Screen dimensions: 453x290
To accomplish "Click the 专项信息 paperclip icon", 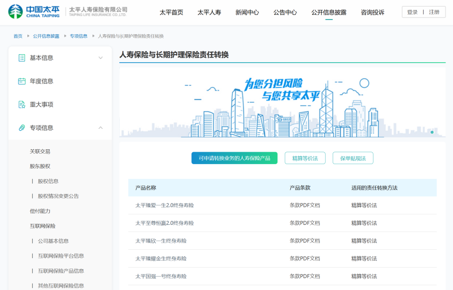I will tap(21, 128).
